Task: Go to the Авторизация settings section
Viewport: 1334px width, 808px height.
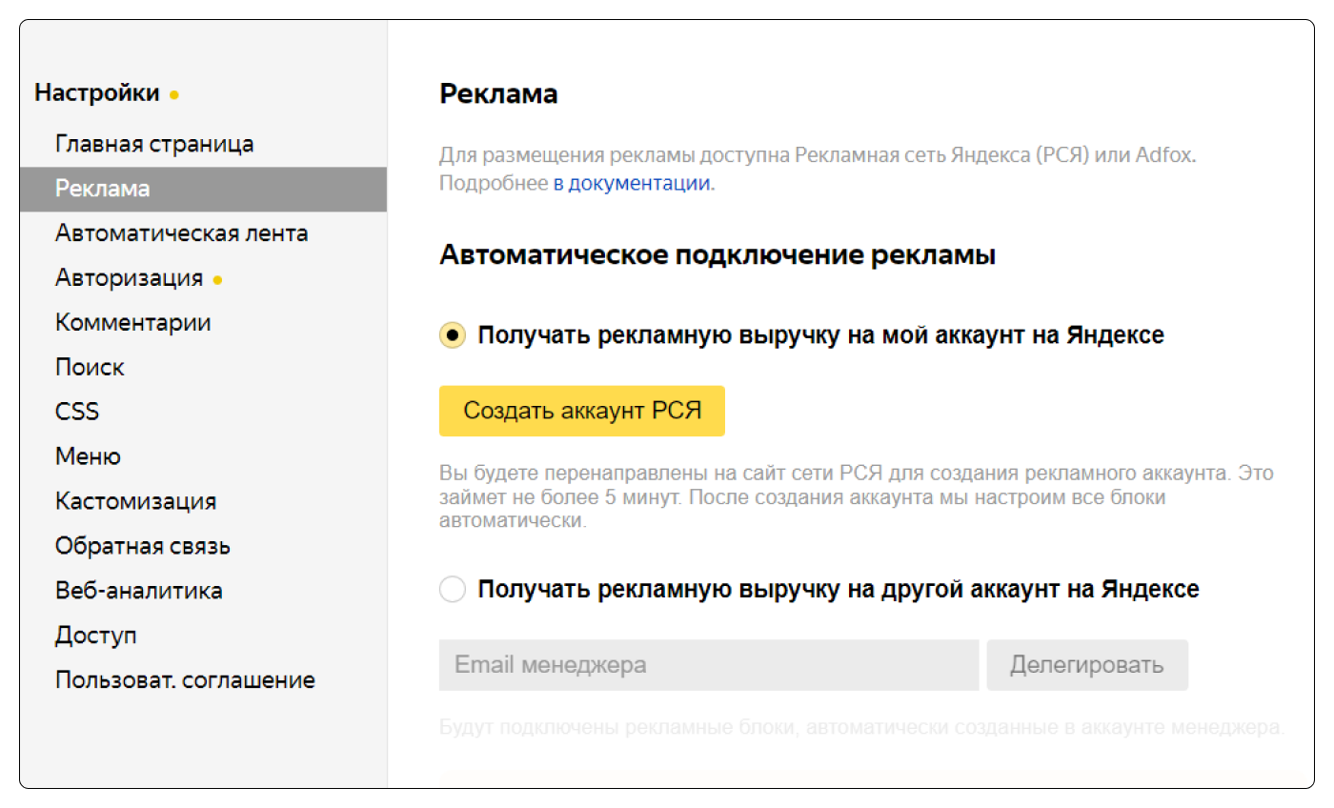Action: (x=129, y=278)
